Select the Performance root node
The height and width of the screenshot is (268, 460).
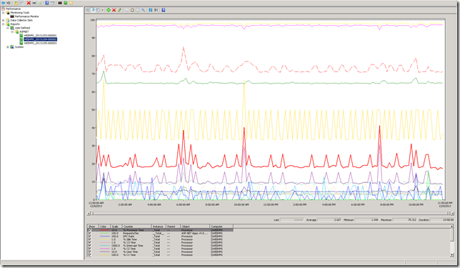pyautogui.click(x=13, y=9)
